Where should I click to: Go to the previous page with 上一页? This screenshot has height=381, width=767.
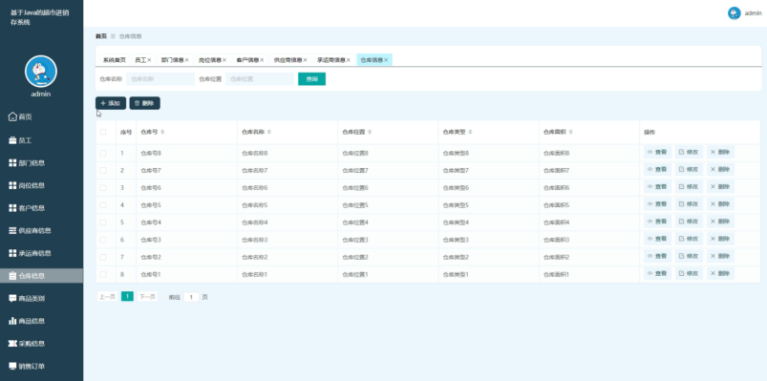pyautogui.click(x=107, y=297)
